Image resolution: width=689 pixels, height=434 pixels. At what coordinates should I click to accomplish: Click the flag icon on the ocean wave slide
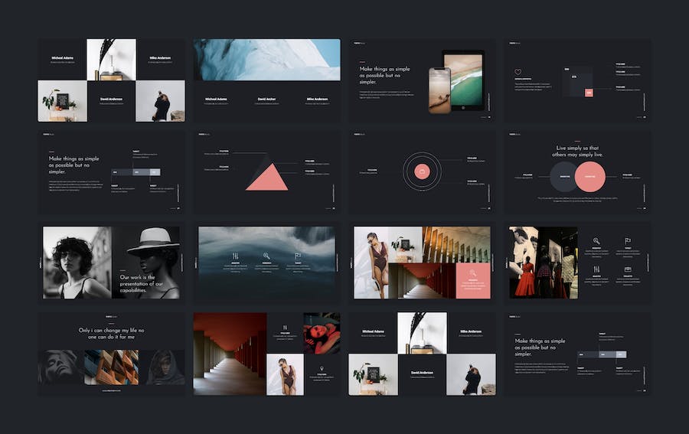pos(298,256)
